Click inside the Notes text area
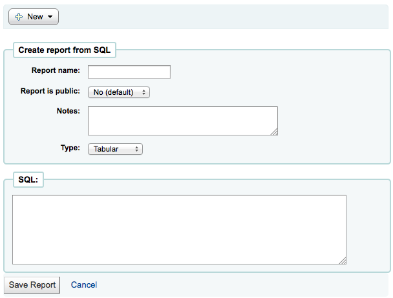 (183, 121)
